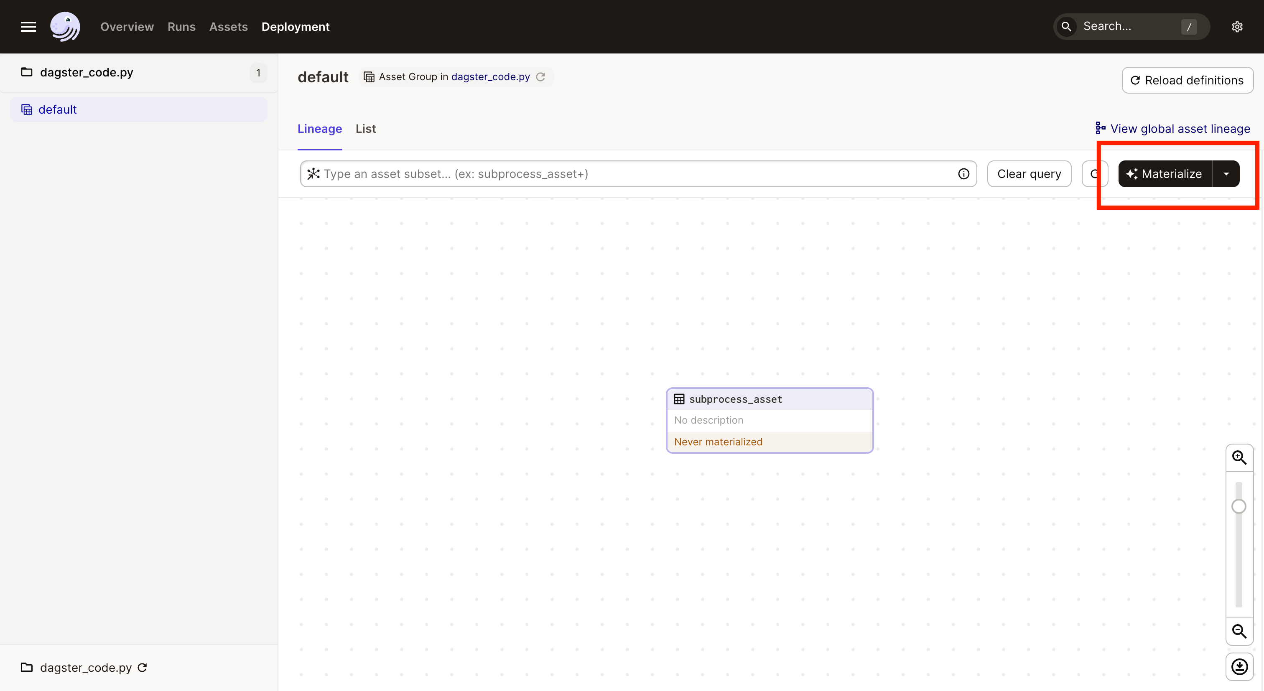Select the subprocess_asset node
This screenshot has width=1264, height=691.
coord(769,420)
